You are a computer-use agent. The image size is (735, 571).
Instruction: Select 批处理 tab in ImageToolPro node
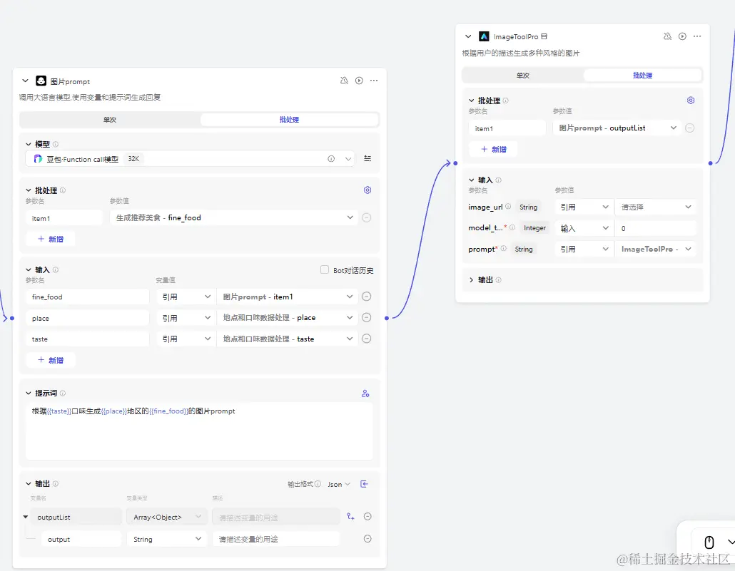click(x=642, y=75)
